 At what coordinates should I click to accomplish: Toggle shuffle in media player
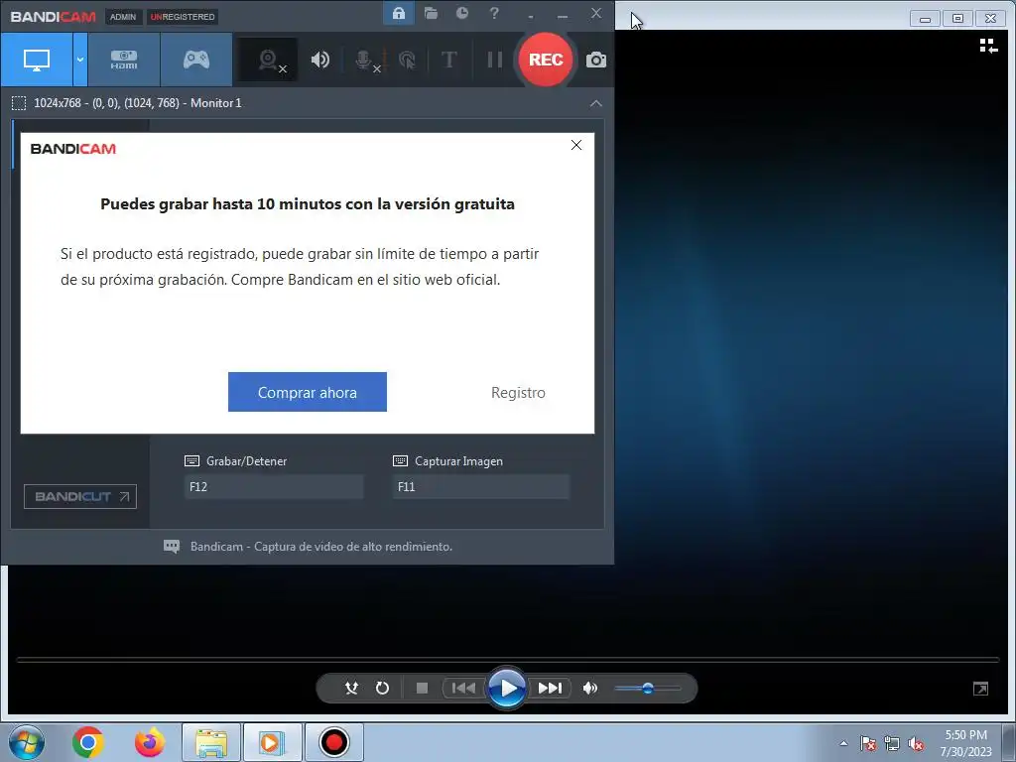(x=351, y=689)
